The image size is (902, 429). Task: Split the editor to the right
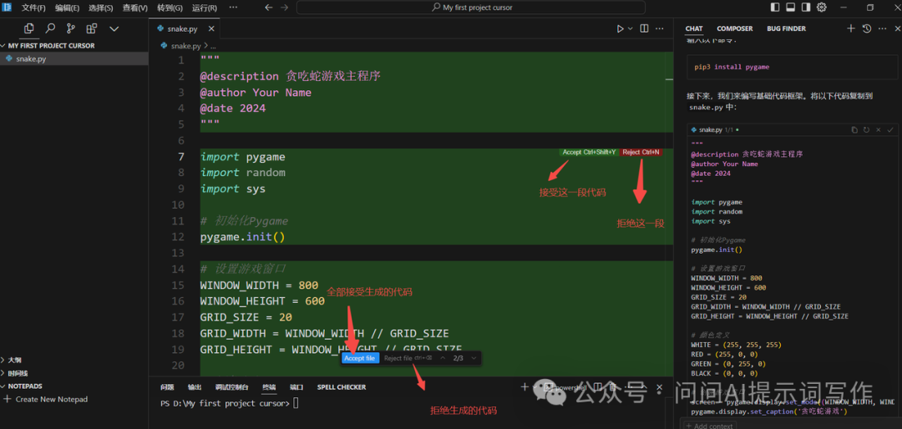[644, 28]
